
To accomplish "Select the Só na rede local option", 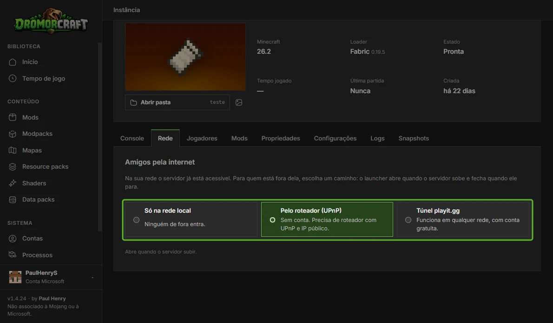I will click(x=191, y=219).
